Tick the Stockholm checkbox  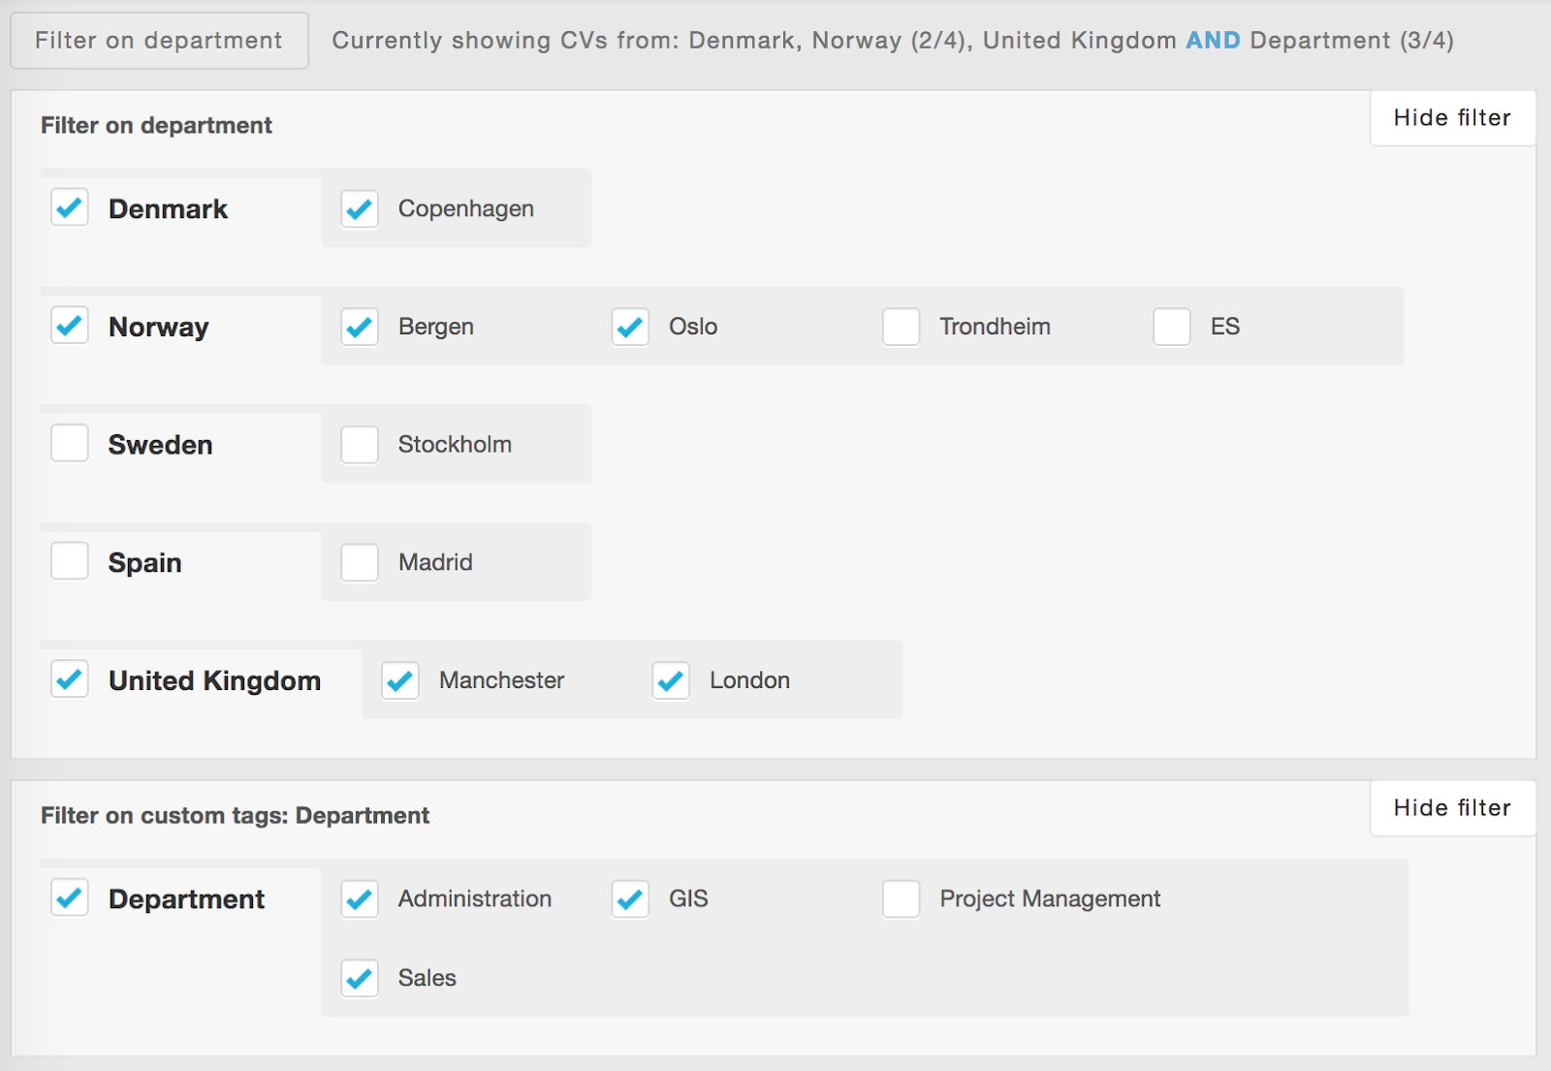point(360,445)
